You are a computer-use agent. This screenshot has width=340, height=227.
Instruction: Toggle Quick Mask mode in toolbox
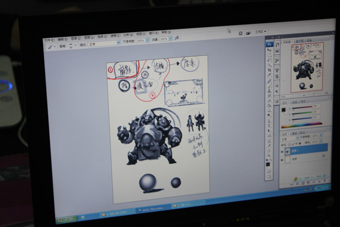point(269,171)
